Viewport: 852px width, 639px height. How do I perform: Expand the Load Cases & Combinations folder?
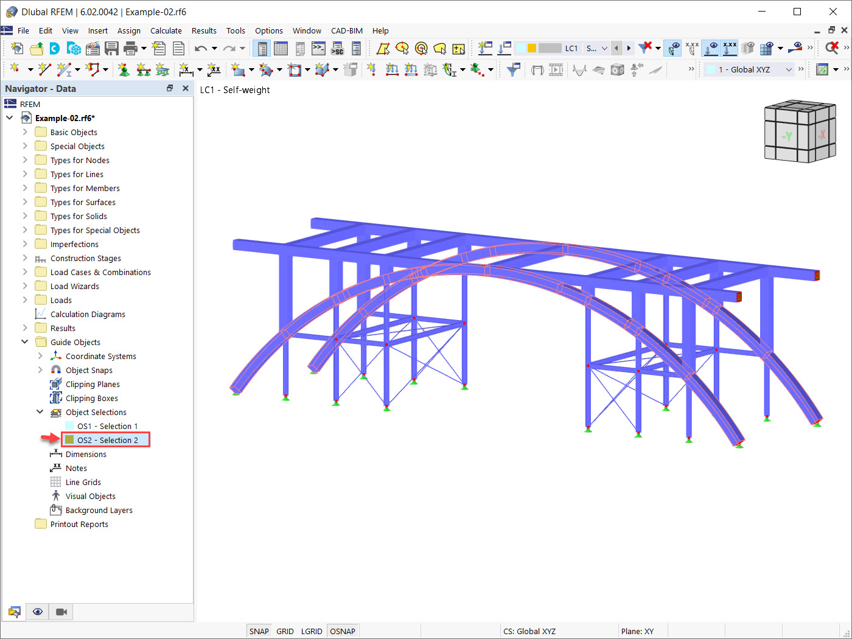click(x=25, y=272)
